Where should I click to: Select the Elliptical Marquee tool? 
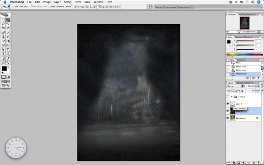point(3,20)
